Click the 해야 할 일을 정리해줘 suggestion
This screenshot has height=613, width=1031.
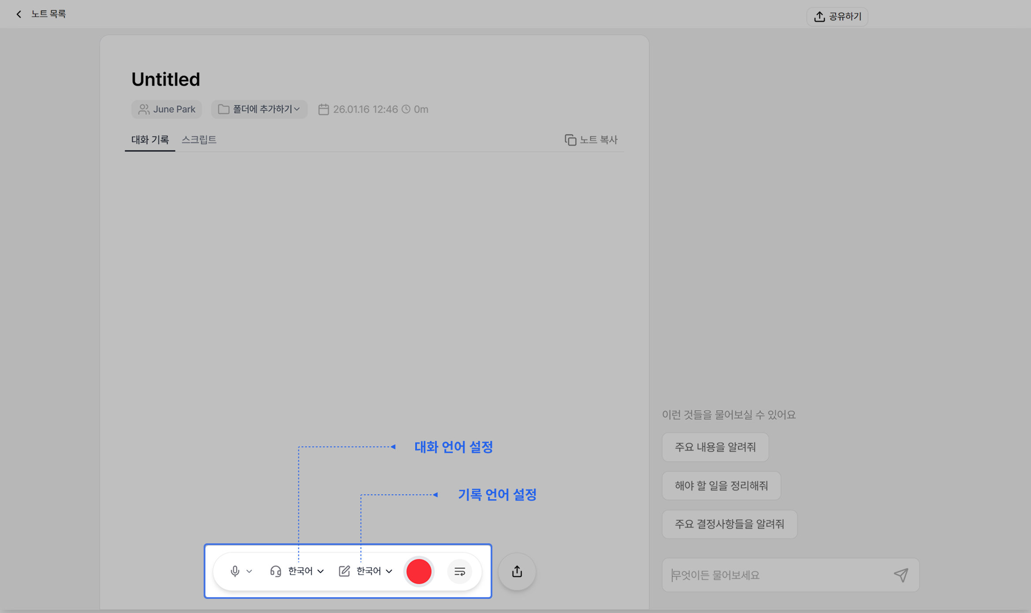(721, 486)
